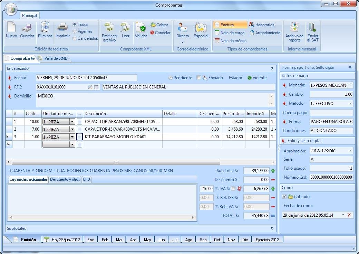
Task: Toggle the Enviado checkbox
Action: [198, 78]
